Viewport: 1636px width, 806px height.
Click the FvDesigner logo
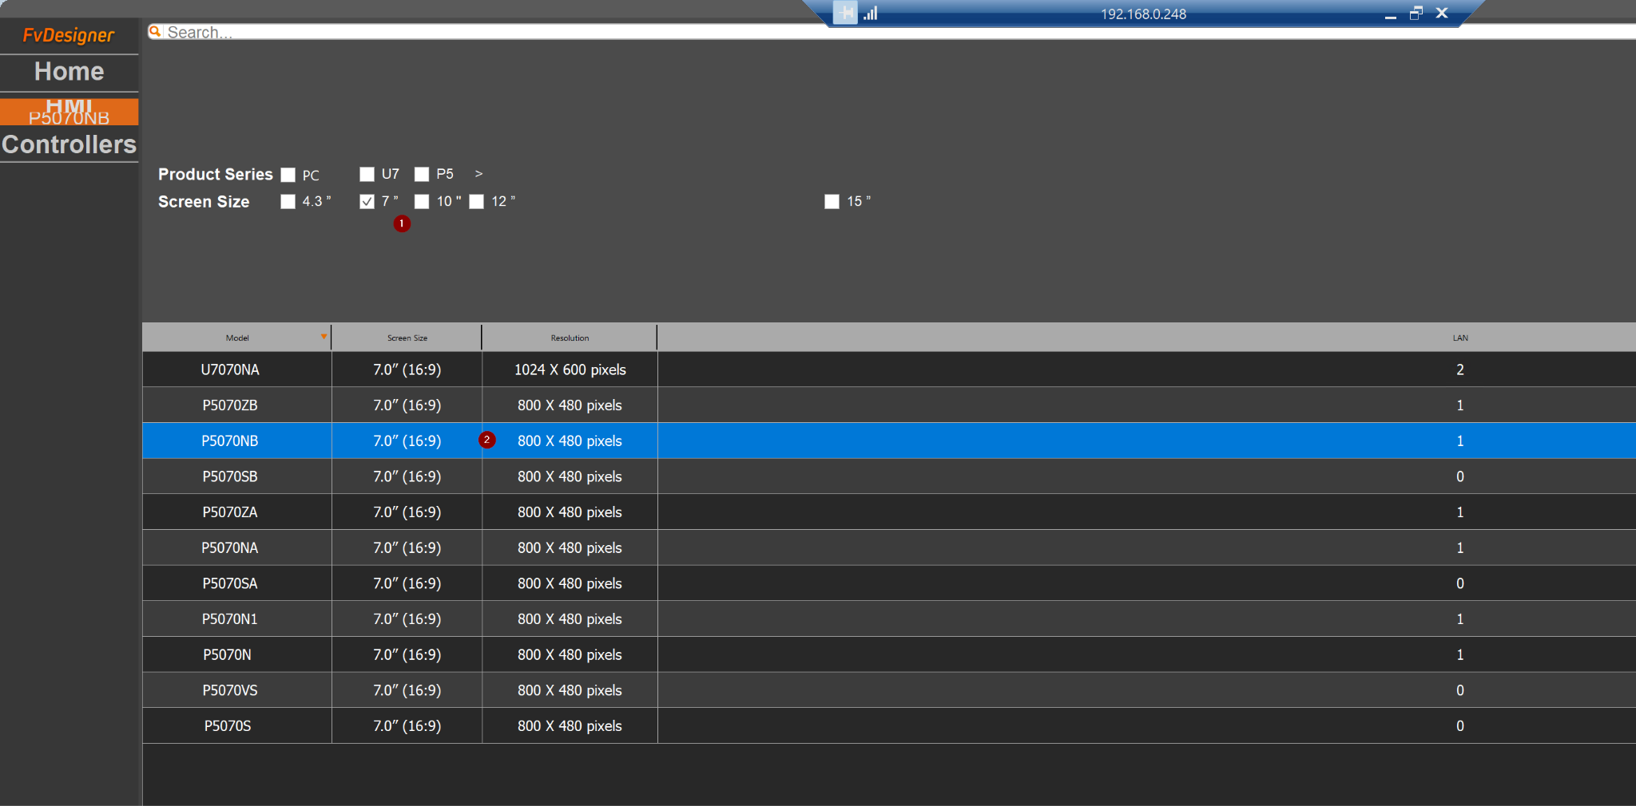[x=69, y=35]
